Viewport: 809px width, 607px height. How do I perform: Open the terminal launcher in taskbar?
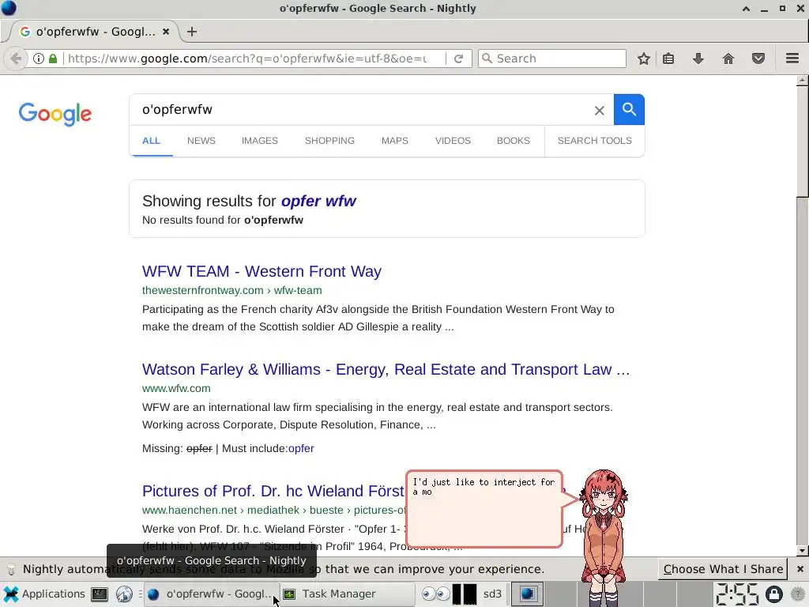pyautogui.click(x=99, y=594)
